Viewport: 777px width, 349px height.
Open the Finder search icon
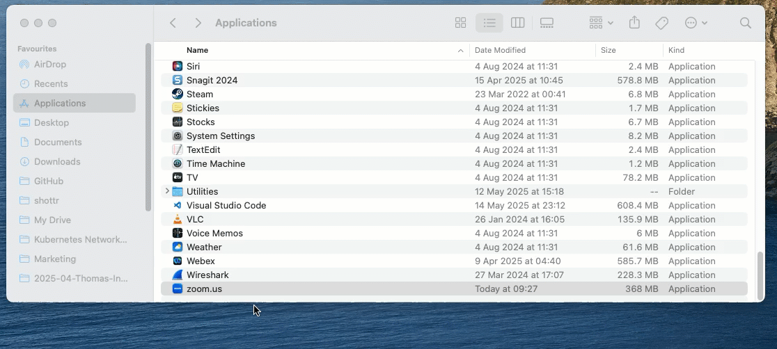coord(745,23)
